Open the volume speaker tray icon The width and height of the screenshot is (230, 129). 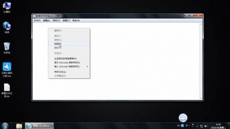tap(206, 126)
